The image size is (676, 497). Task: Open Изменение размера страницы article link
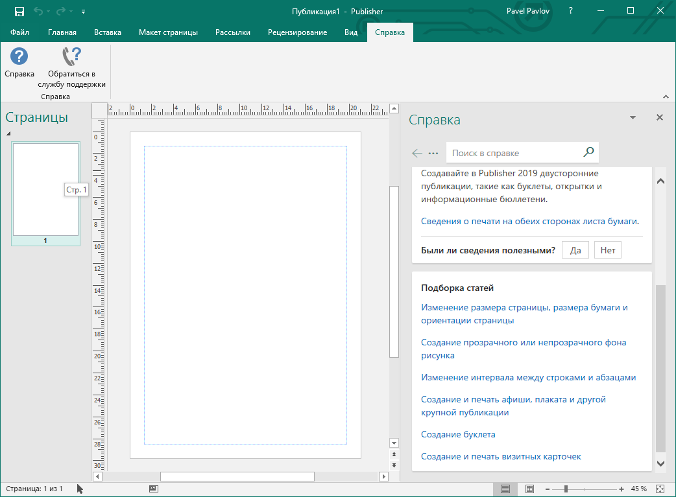coord(524,314)
